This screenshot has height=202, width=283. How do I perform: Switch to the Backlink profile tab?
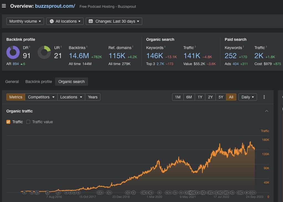[x=38, y=82]
